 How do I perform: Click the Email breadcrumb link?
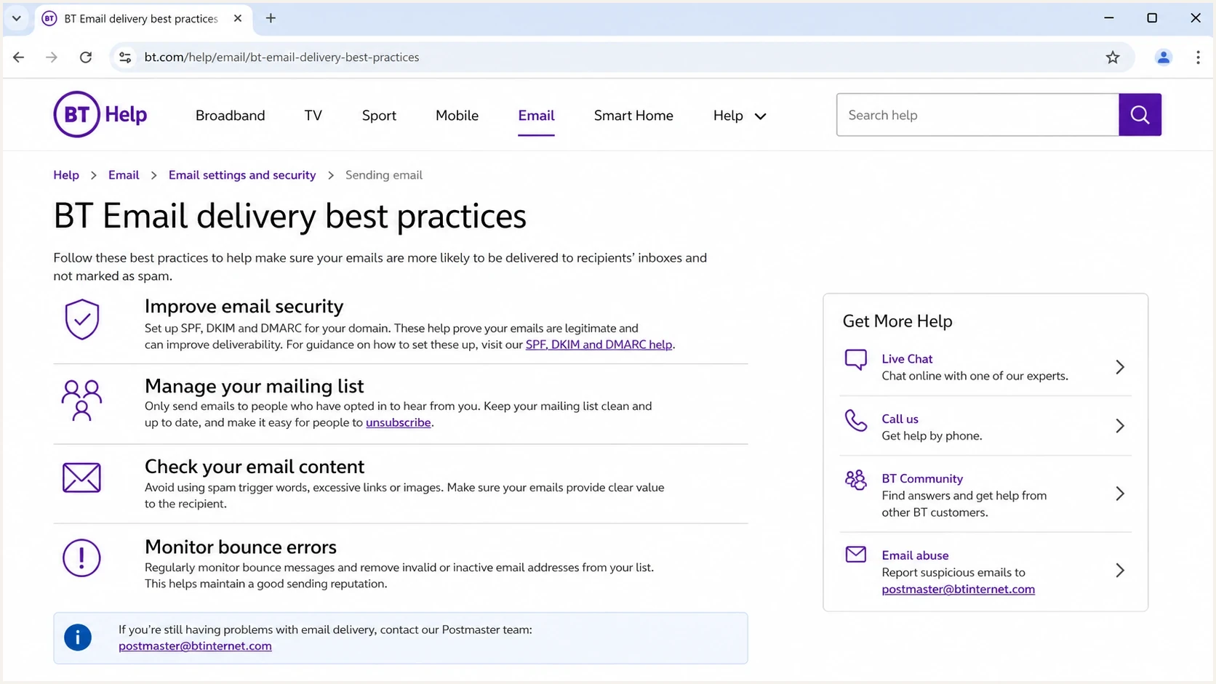[124, 175]
